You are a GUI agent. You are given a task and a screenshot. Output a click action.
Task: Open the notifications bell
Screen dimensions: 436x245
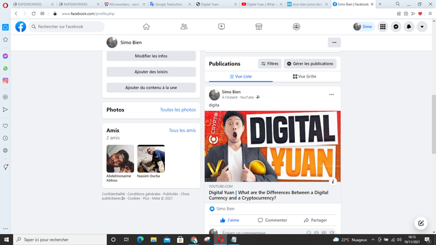[x=409, y=27]
